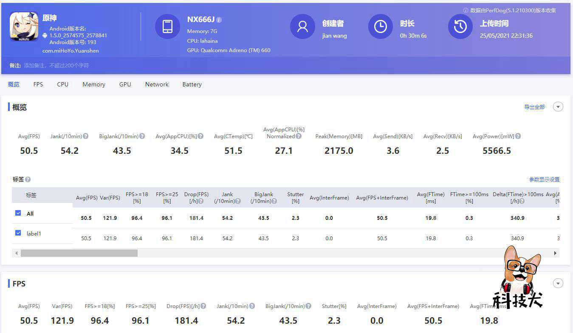Click the phone device icon
This screenshot has height=333, width=573.
point(167,27)
